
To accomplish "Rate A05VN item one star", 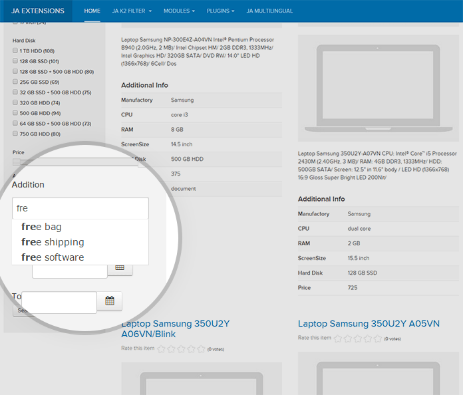I will [x=337, y=338].
